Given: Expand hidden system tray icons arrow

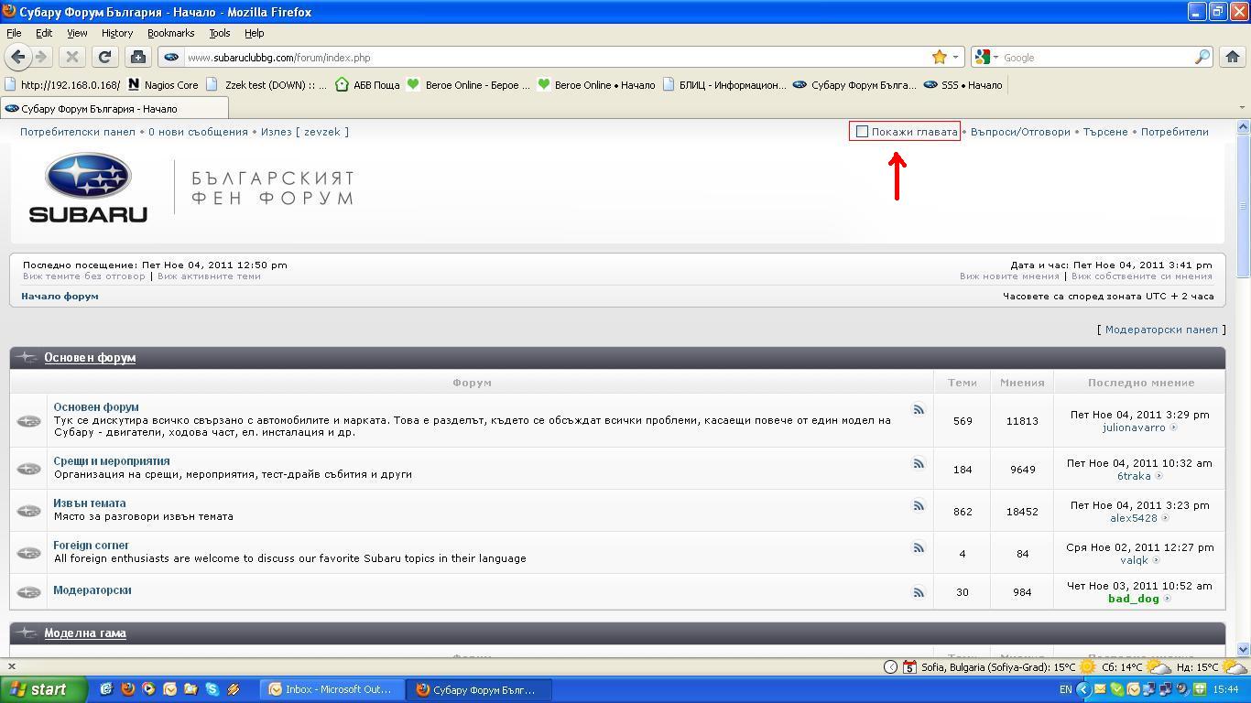Looking at the screenshot, I should [x=1083, y=689].
